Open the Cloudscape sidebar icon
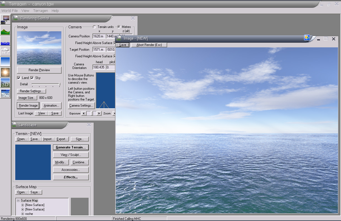 click(x=5, y=51)
